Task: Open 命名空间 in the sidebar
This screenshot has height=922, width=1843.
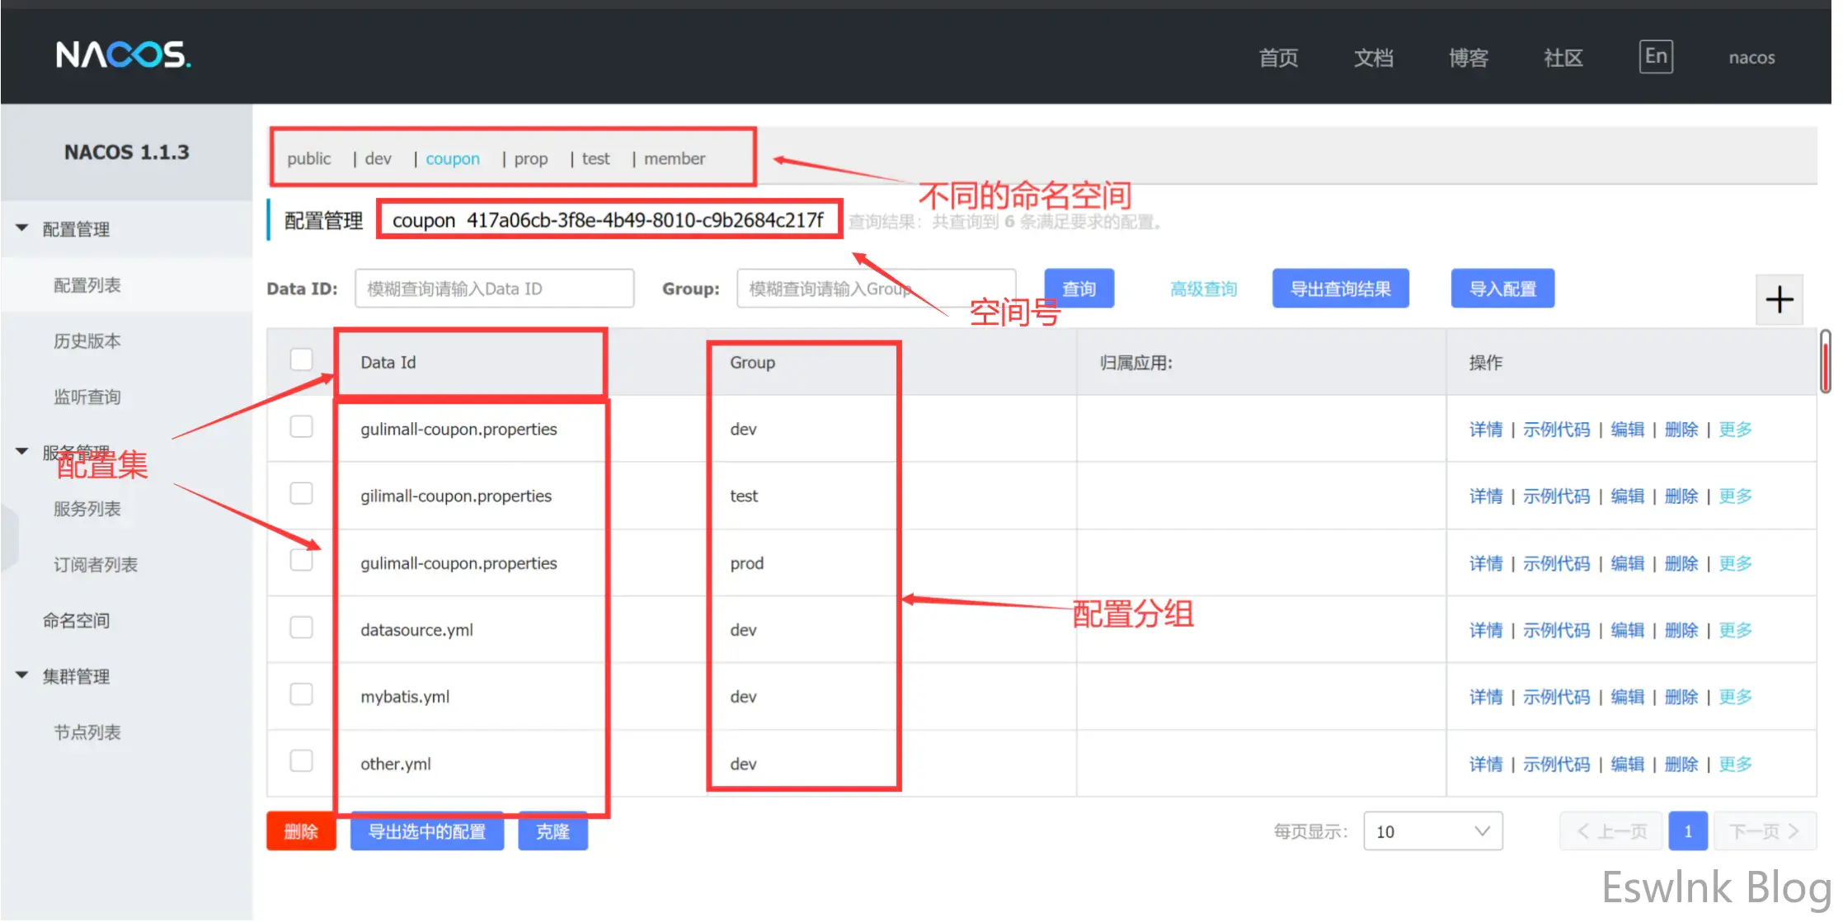Action: pyautogui.click(x=76, y=620)
